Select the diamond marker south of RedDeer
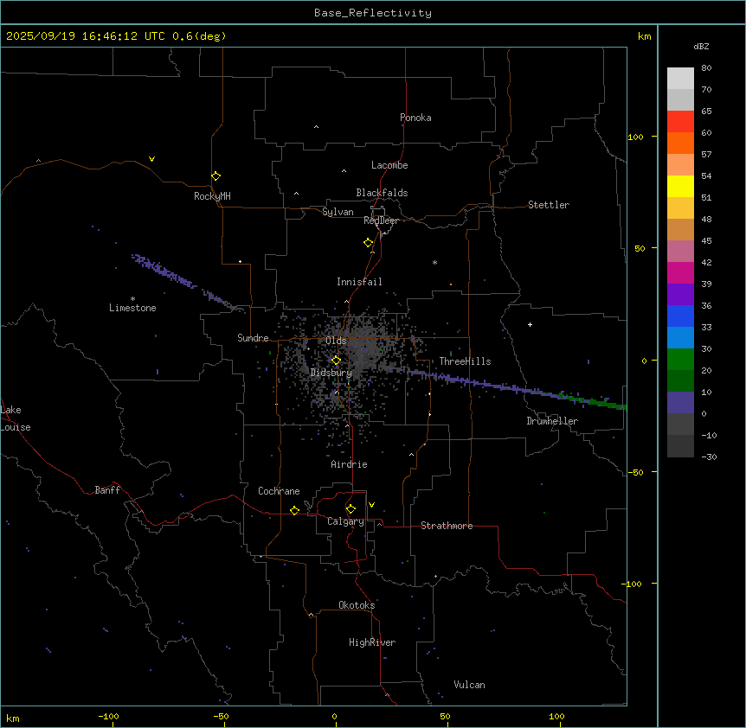Screen dimensions: 746x728 point(368,243)
